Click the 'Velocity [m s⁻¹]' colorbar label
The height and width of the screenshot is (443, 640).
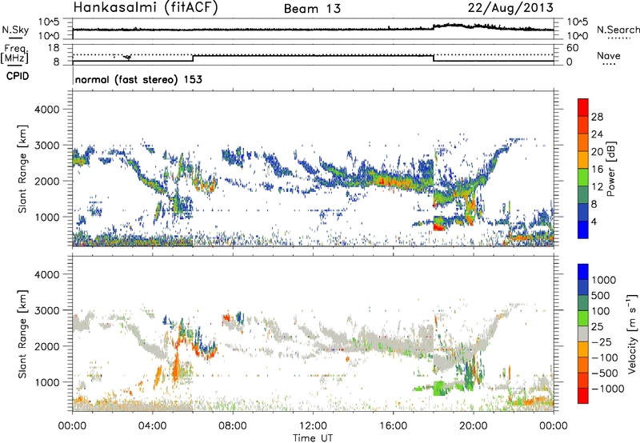pyautogui.click(x=632, y=333)
